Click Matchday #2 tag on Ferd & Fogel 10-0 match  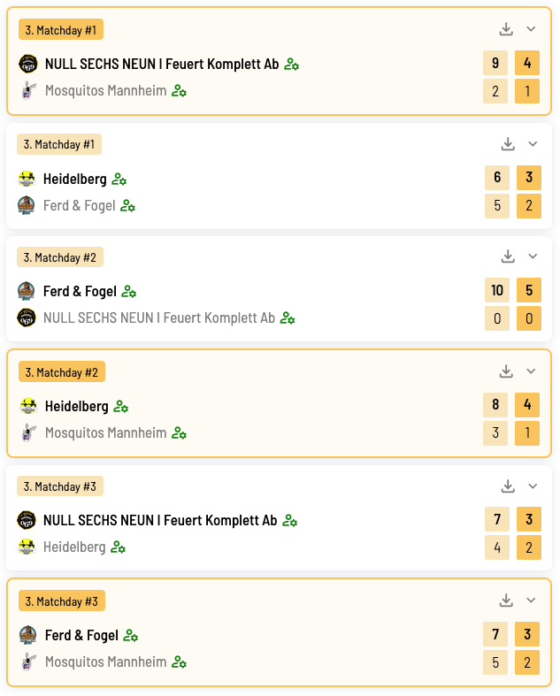60,257
